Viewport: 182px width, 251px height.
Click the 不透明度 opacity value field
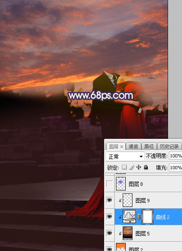click(175, 156)
